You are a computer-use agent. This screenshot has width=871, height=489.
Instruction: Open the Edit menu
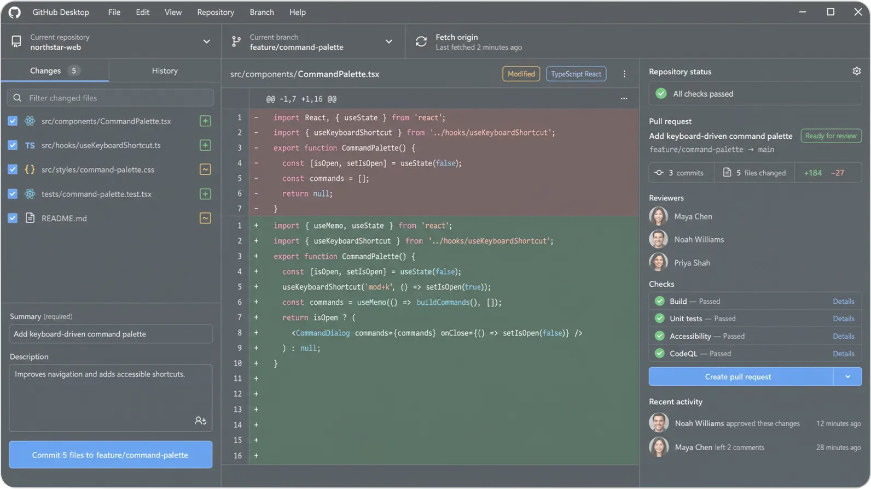(x=143, y=12)
